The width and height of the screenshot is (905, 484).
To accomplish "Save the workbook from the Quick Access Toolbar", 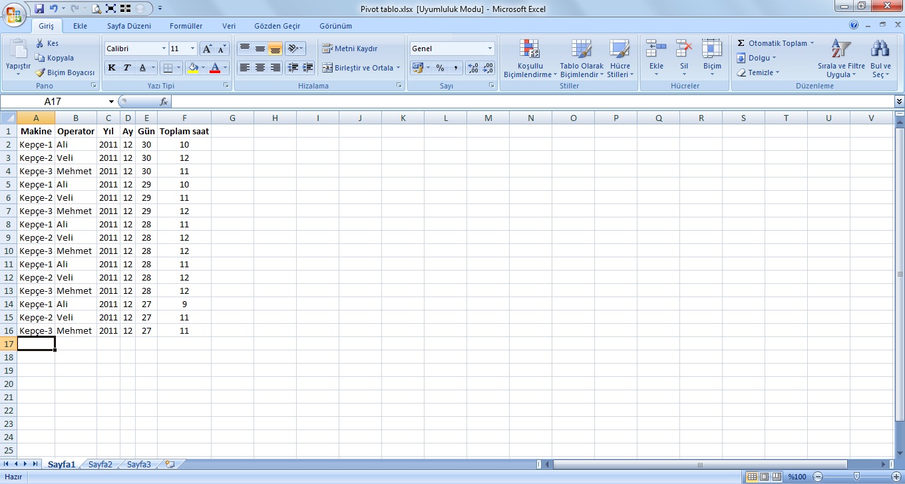I will (x=39, y=9).
